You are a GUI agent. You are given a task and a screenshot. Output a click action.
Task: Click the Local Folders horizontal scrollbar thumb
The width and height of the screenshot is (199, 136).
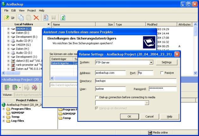[13, 73]
